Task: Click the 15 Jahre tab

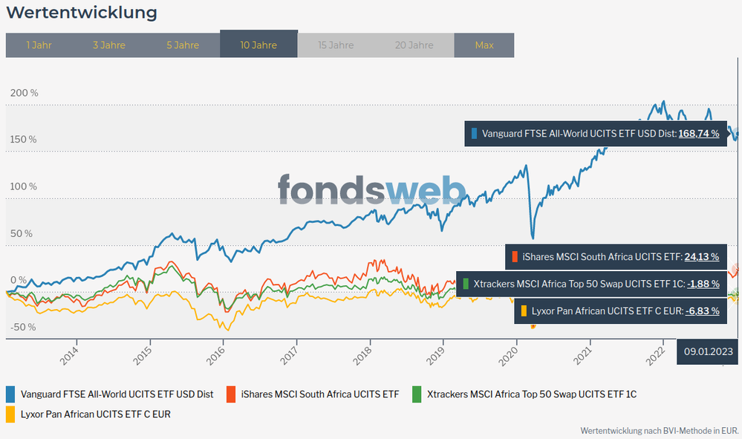Action: [336, 45]
